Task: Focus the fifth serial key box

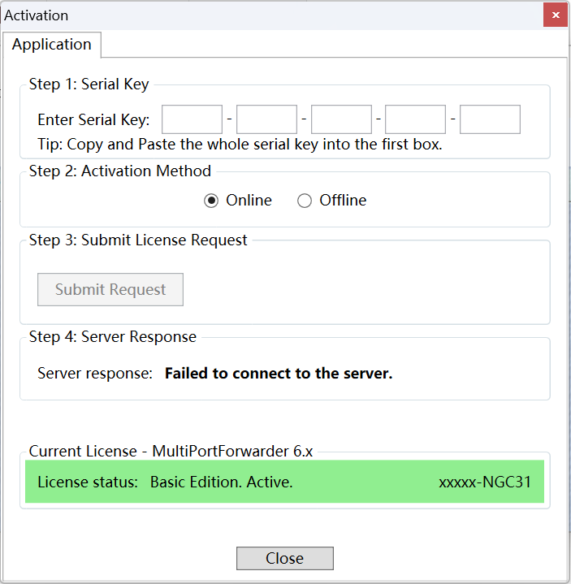Action: (x=490, y=119)
